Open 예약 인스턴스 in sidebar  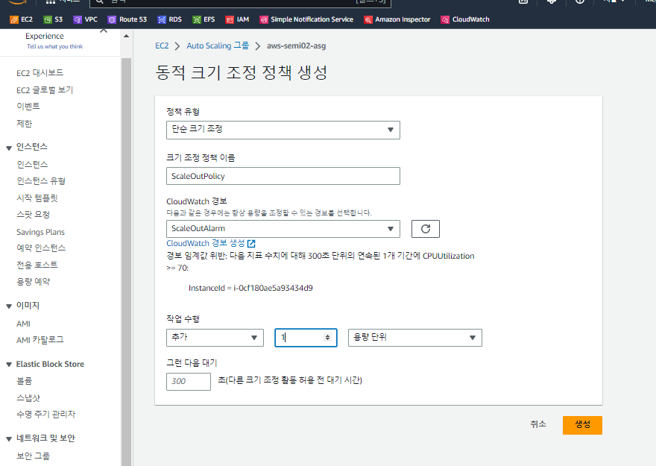pos(41,248)
